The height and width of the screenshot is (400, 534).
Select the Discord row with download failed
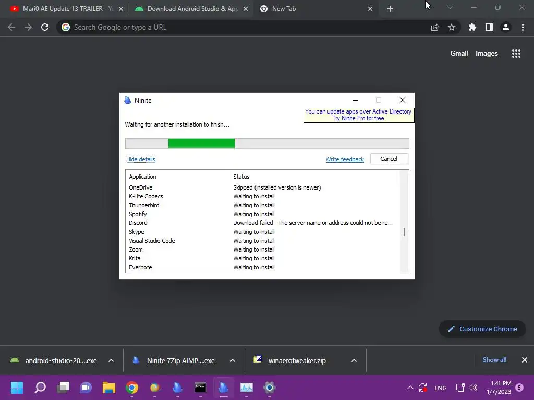(262, 223)
